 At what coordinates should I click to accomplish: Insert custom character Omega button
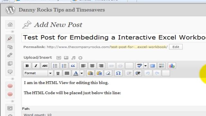point(118,73)
